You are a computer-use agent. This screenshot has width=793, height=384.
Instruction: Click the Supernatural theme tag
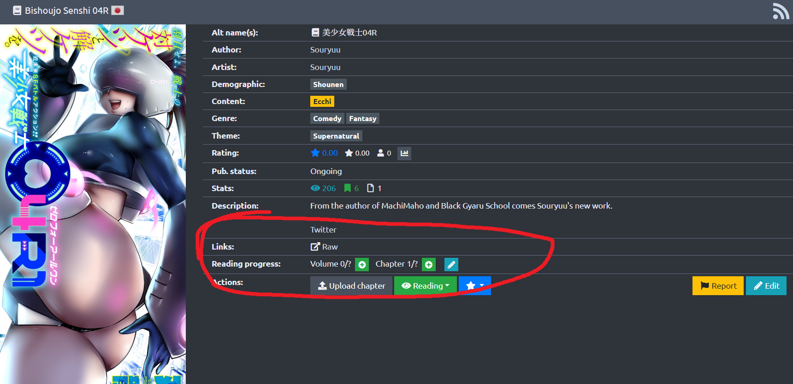point(336,136)
